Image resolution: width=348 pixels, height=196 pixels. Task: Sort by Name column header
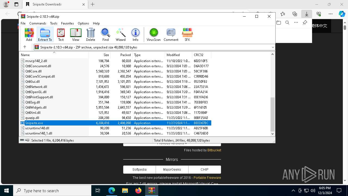54,55
